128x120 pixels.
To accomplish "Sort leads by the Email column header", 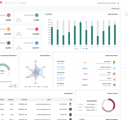I will [x=49, y=100].
